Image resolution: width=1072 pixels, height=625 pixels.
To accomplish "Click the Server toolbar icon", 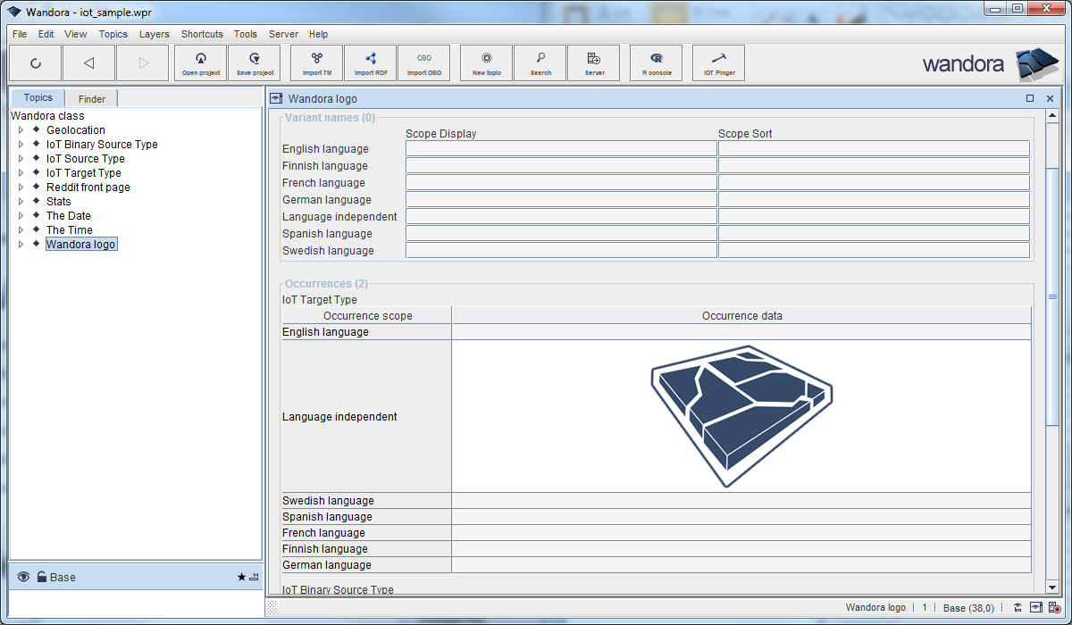I will pos(593,62).
